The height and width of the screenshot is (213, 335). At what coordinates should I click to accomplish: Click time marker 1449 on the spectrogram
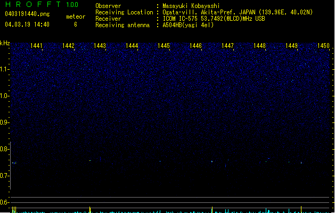(291, 46)
